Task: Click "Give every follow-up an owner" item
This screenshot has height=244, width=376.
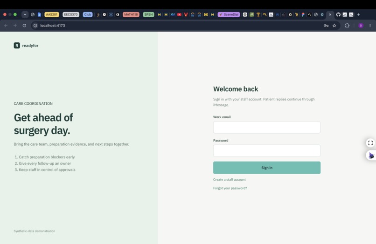Action: [x=45, y=163]
